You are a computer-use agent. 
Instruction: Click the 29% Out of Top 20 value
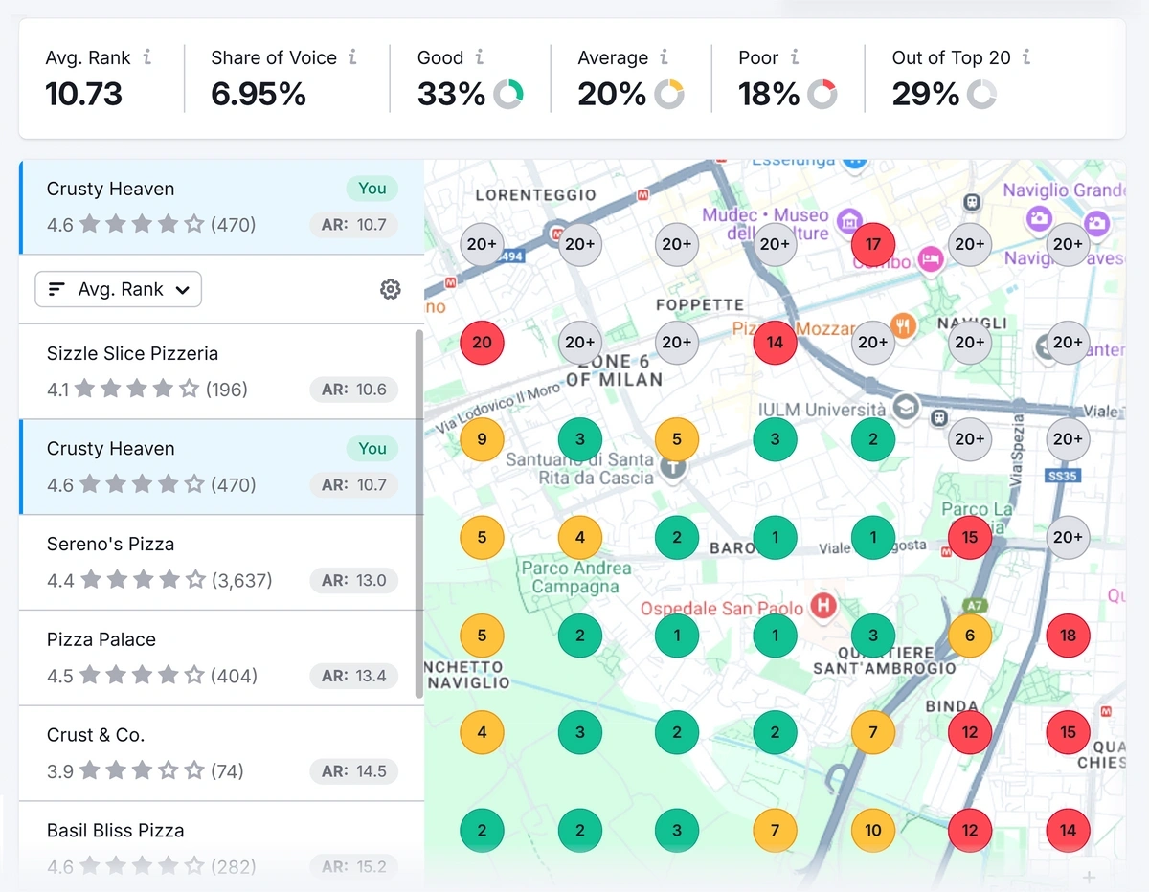925,94
